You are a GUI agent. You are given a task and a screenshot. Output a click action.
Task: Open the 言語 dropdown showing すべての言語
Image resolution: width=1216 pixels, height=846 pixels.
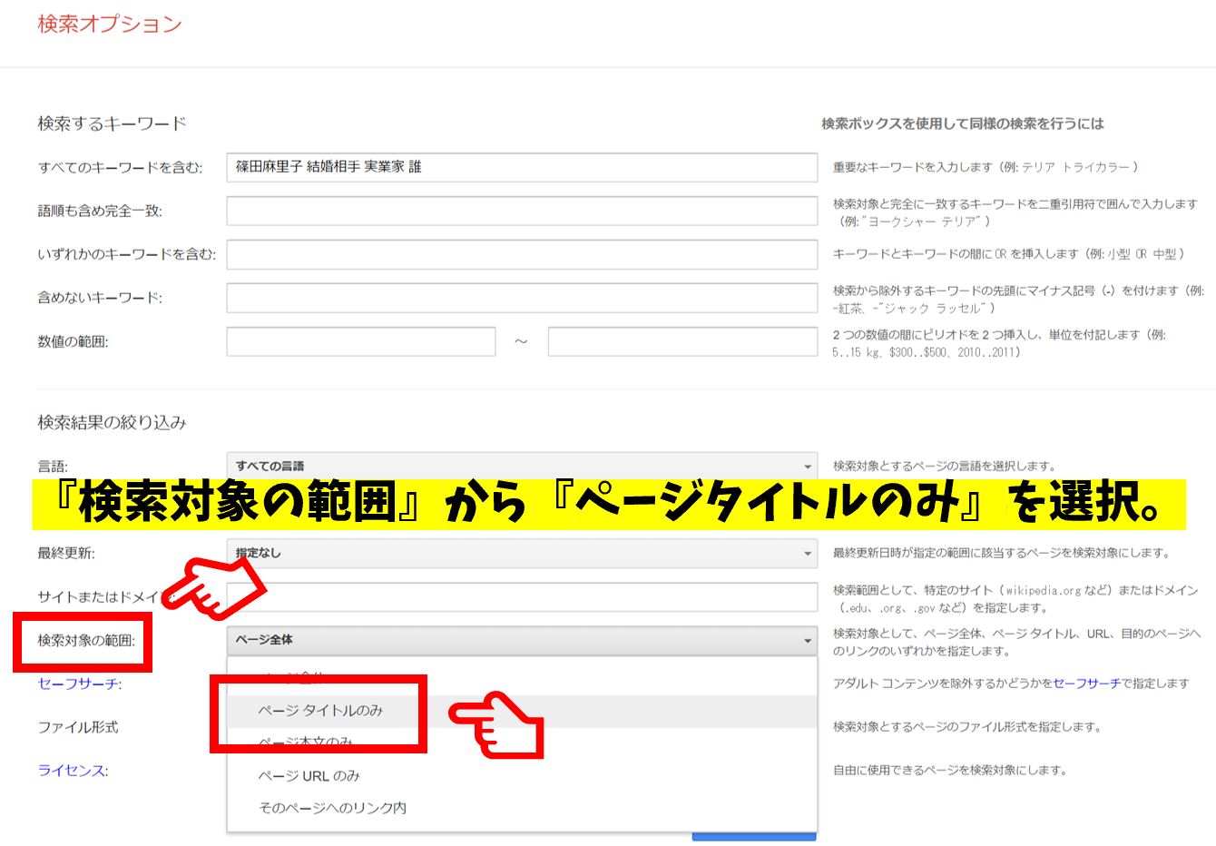(522, 466)
